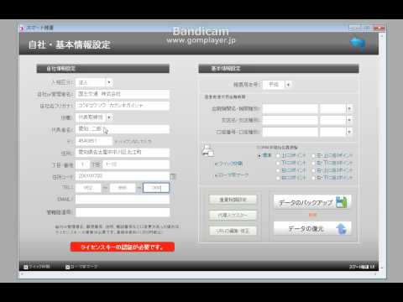Click the データのバックアップ button
Image resolution: width=403 pixels, height=302 pixels.
[x=312, y=202]
